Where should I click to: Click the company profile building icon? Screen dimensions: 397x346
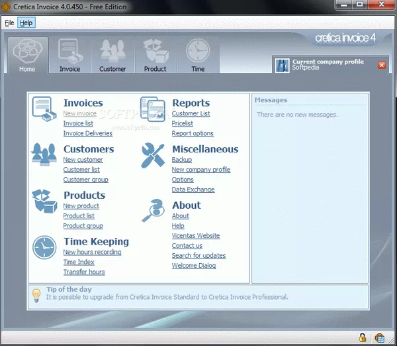coord(282,66)
